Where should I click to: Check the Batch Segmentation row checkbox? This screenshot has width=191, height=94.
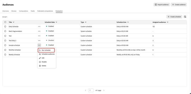(5, 31)
